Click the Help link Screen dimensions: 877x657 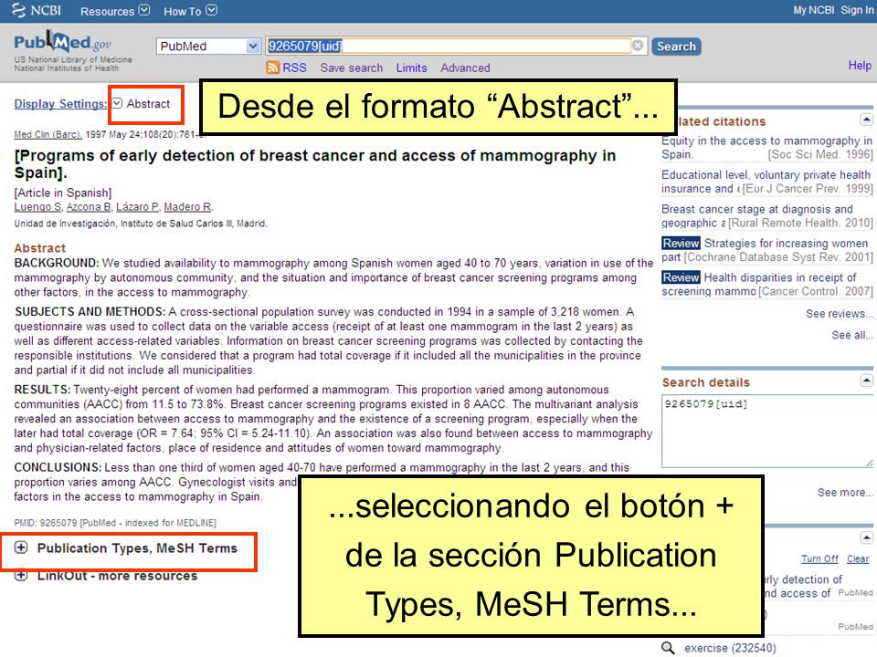pos(860,66)
